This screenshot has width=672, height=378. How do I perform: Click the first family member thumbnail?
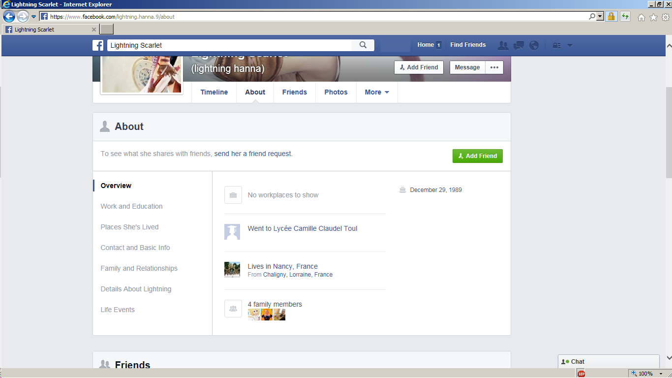(254, 315)
